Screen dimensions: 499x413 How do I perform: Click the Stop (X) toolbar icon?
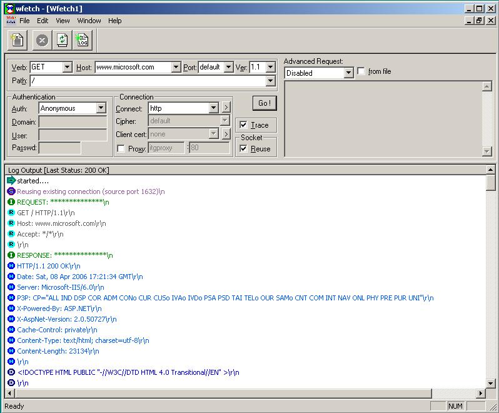42,41
